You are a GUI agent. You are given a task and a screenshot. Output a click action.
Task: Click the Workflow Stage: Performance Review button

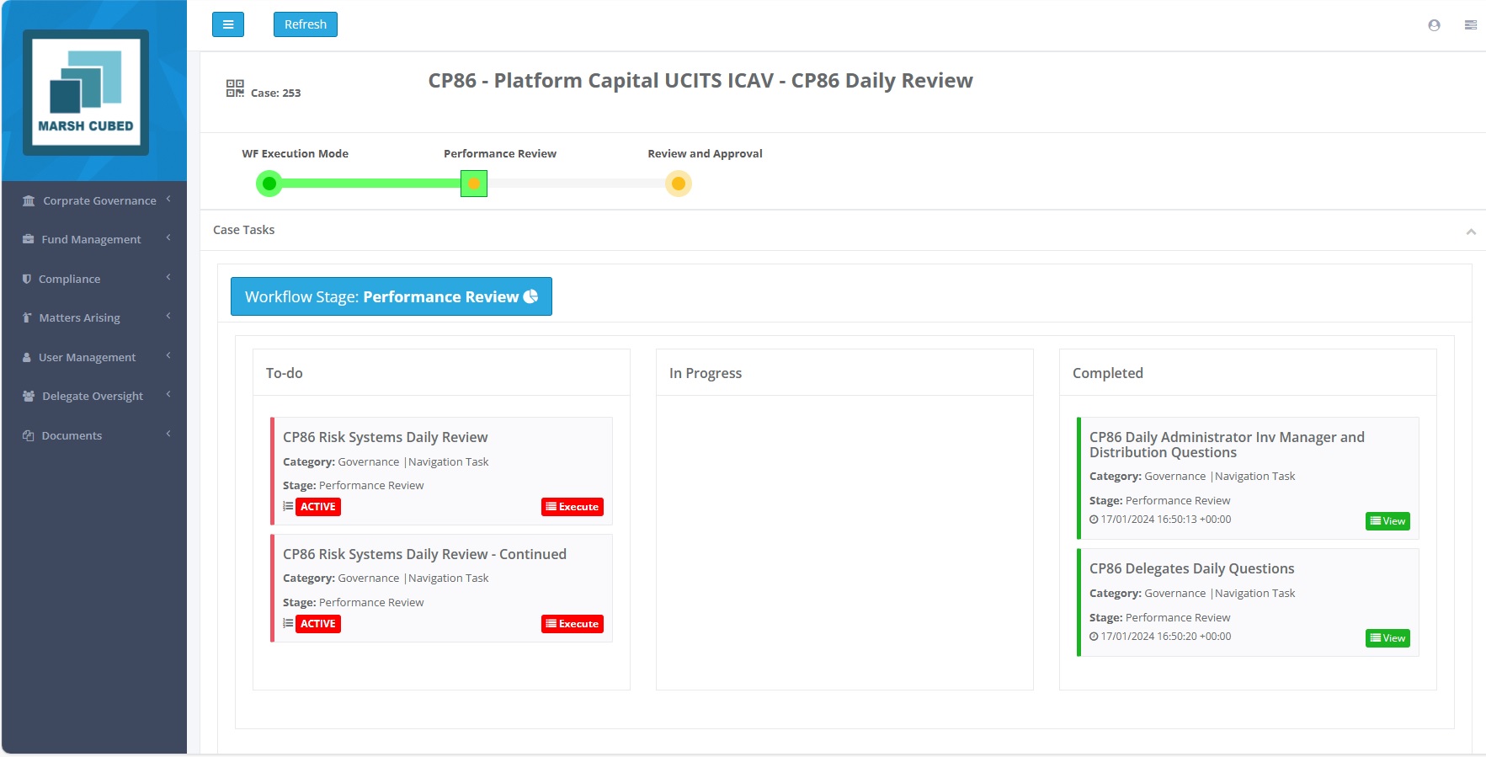pyautogui.click(x=391, y=296)
